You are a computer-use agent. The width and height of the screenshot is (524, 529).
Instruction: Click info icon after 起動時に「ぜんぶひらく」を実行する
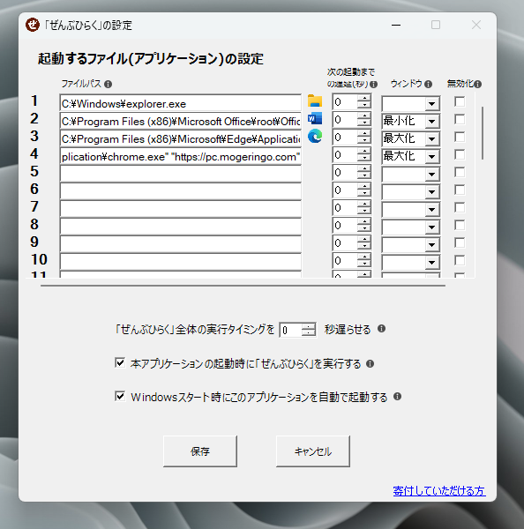[370, 363]
